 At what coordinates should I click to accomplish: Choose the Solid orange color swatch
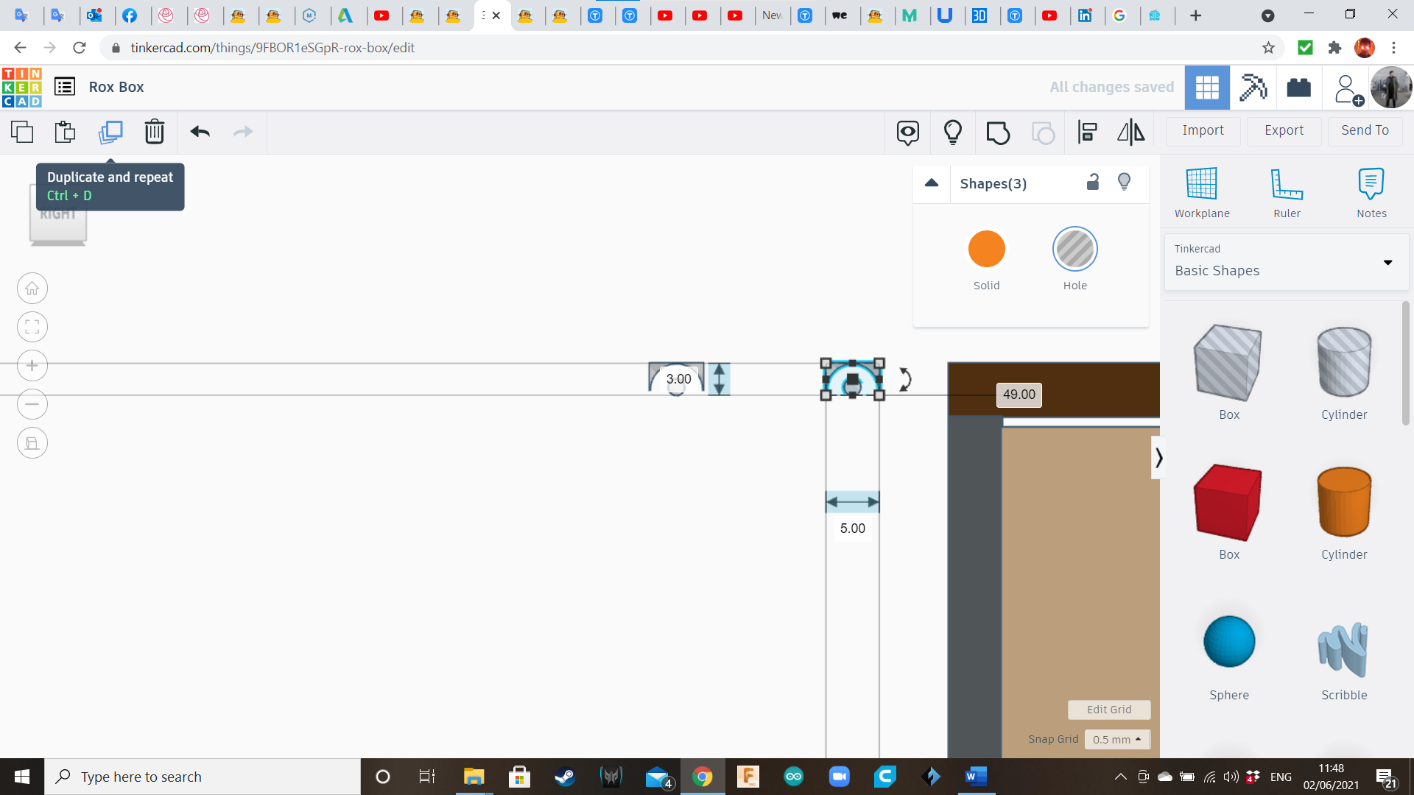click(x=986, y=250)
